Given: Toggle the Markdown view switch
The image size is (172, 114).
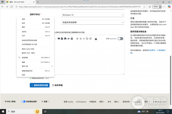Looking at the screenshot, I should 120,39.
